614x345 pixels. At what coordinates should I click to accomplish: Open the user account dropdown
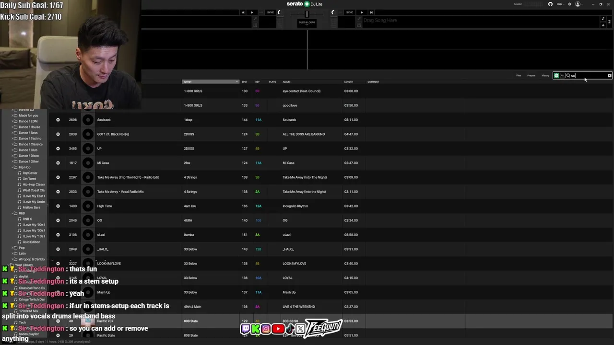579,4
